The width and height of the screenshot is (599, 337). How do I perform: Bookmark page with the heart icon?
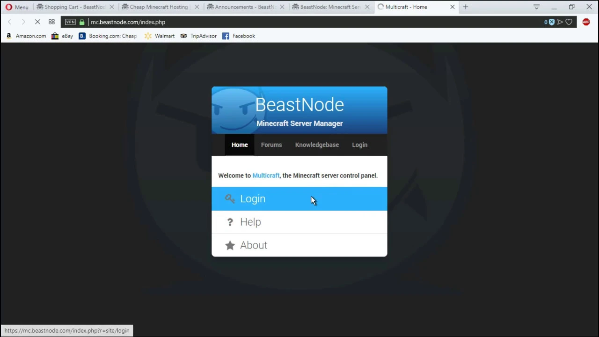tap(569, 22)
